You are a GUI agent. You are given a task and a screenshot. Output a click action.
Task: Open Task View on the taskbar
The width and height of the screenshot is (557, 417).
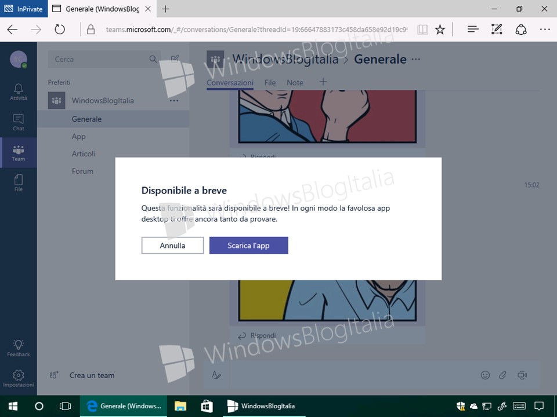(66, 406)
